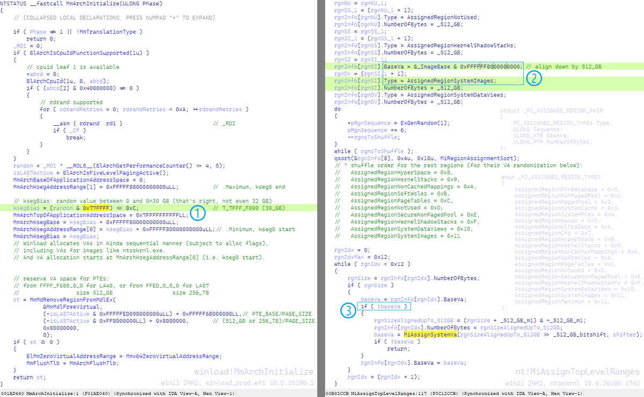644x397 pixels.
Task: Click the 'return st;' statement
Action: point(30,377)
